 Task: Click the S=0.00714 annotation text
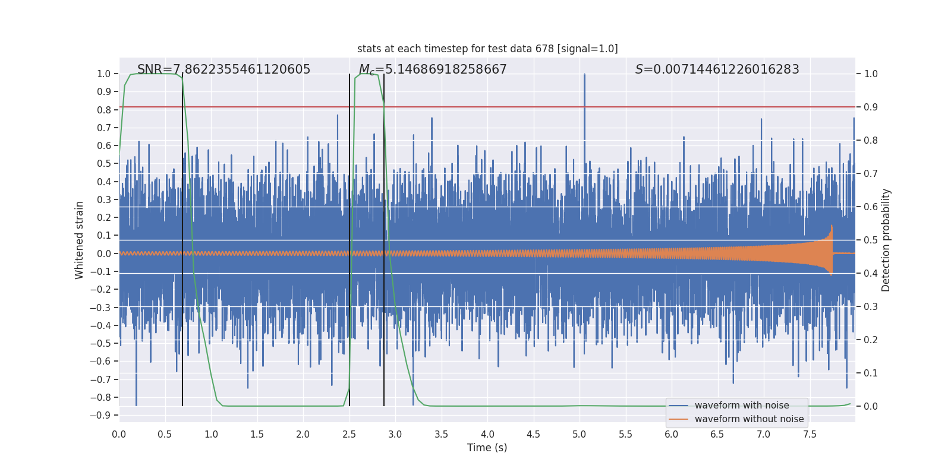pos(717,69)
